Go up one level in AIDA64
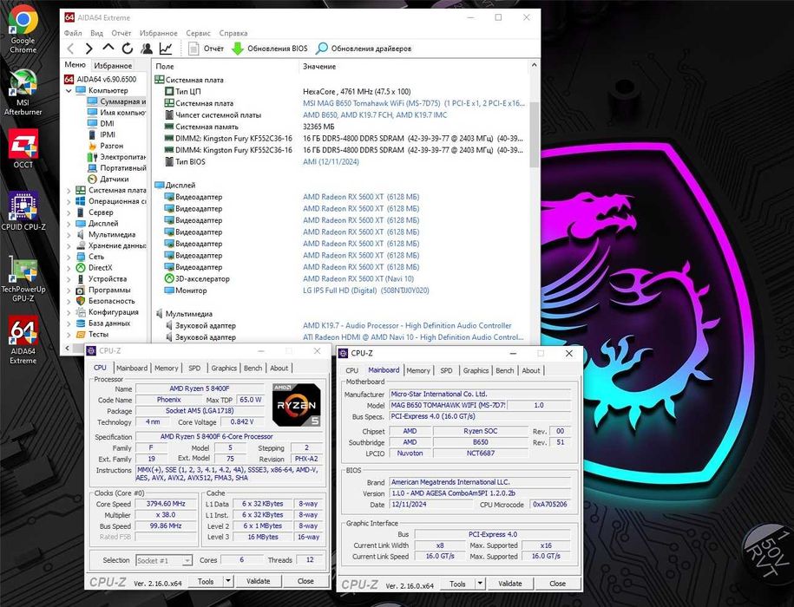Image resolution: width=794 pixels, height=607 pixels. pos(108,48)
